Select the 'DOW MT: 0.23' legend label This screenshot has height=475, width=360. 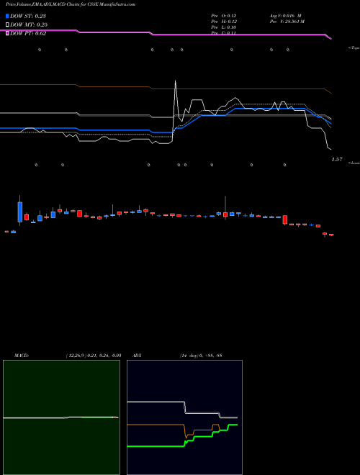tap(29, 24)
